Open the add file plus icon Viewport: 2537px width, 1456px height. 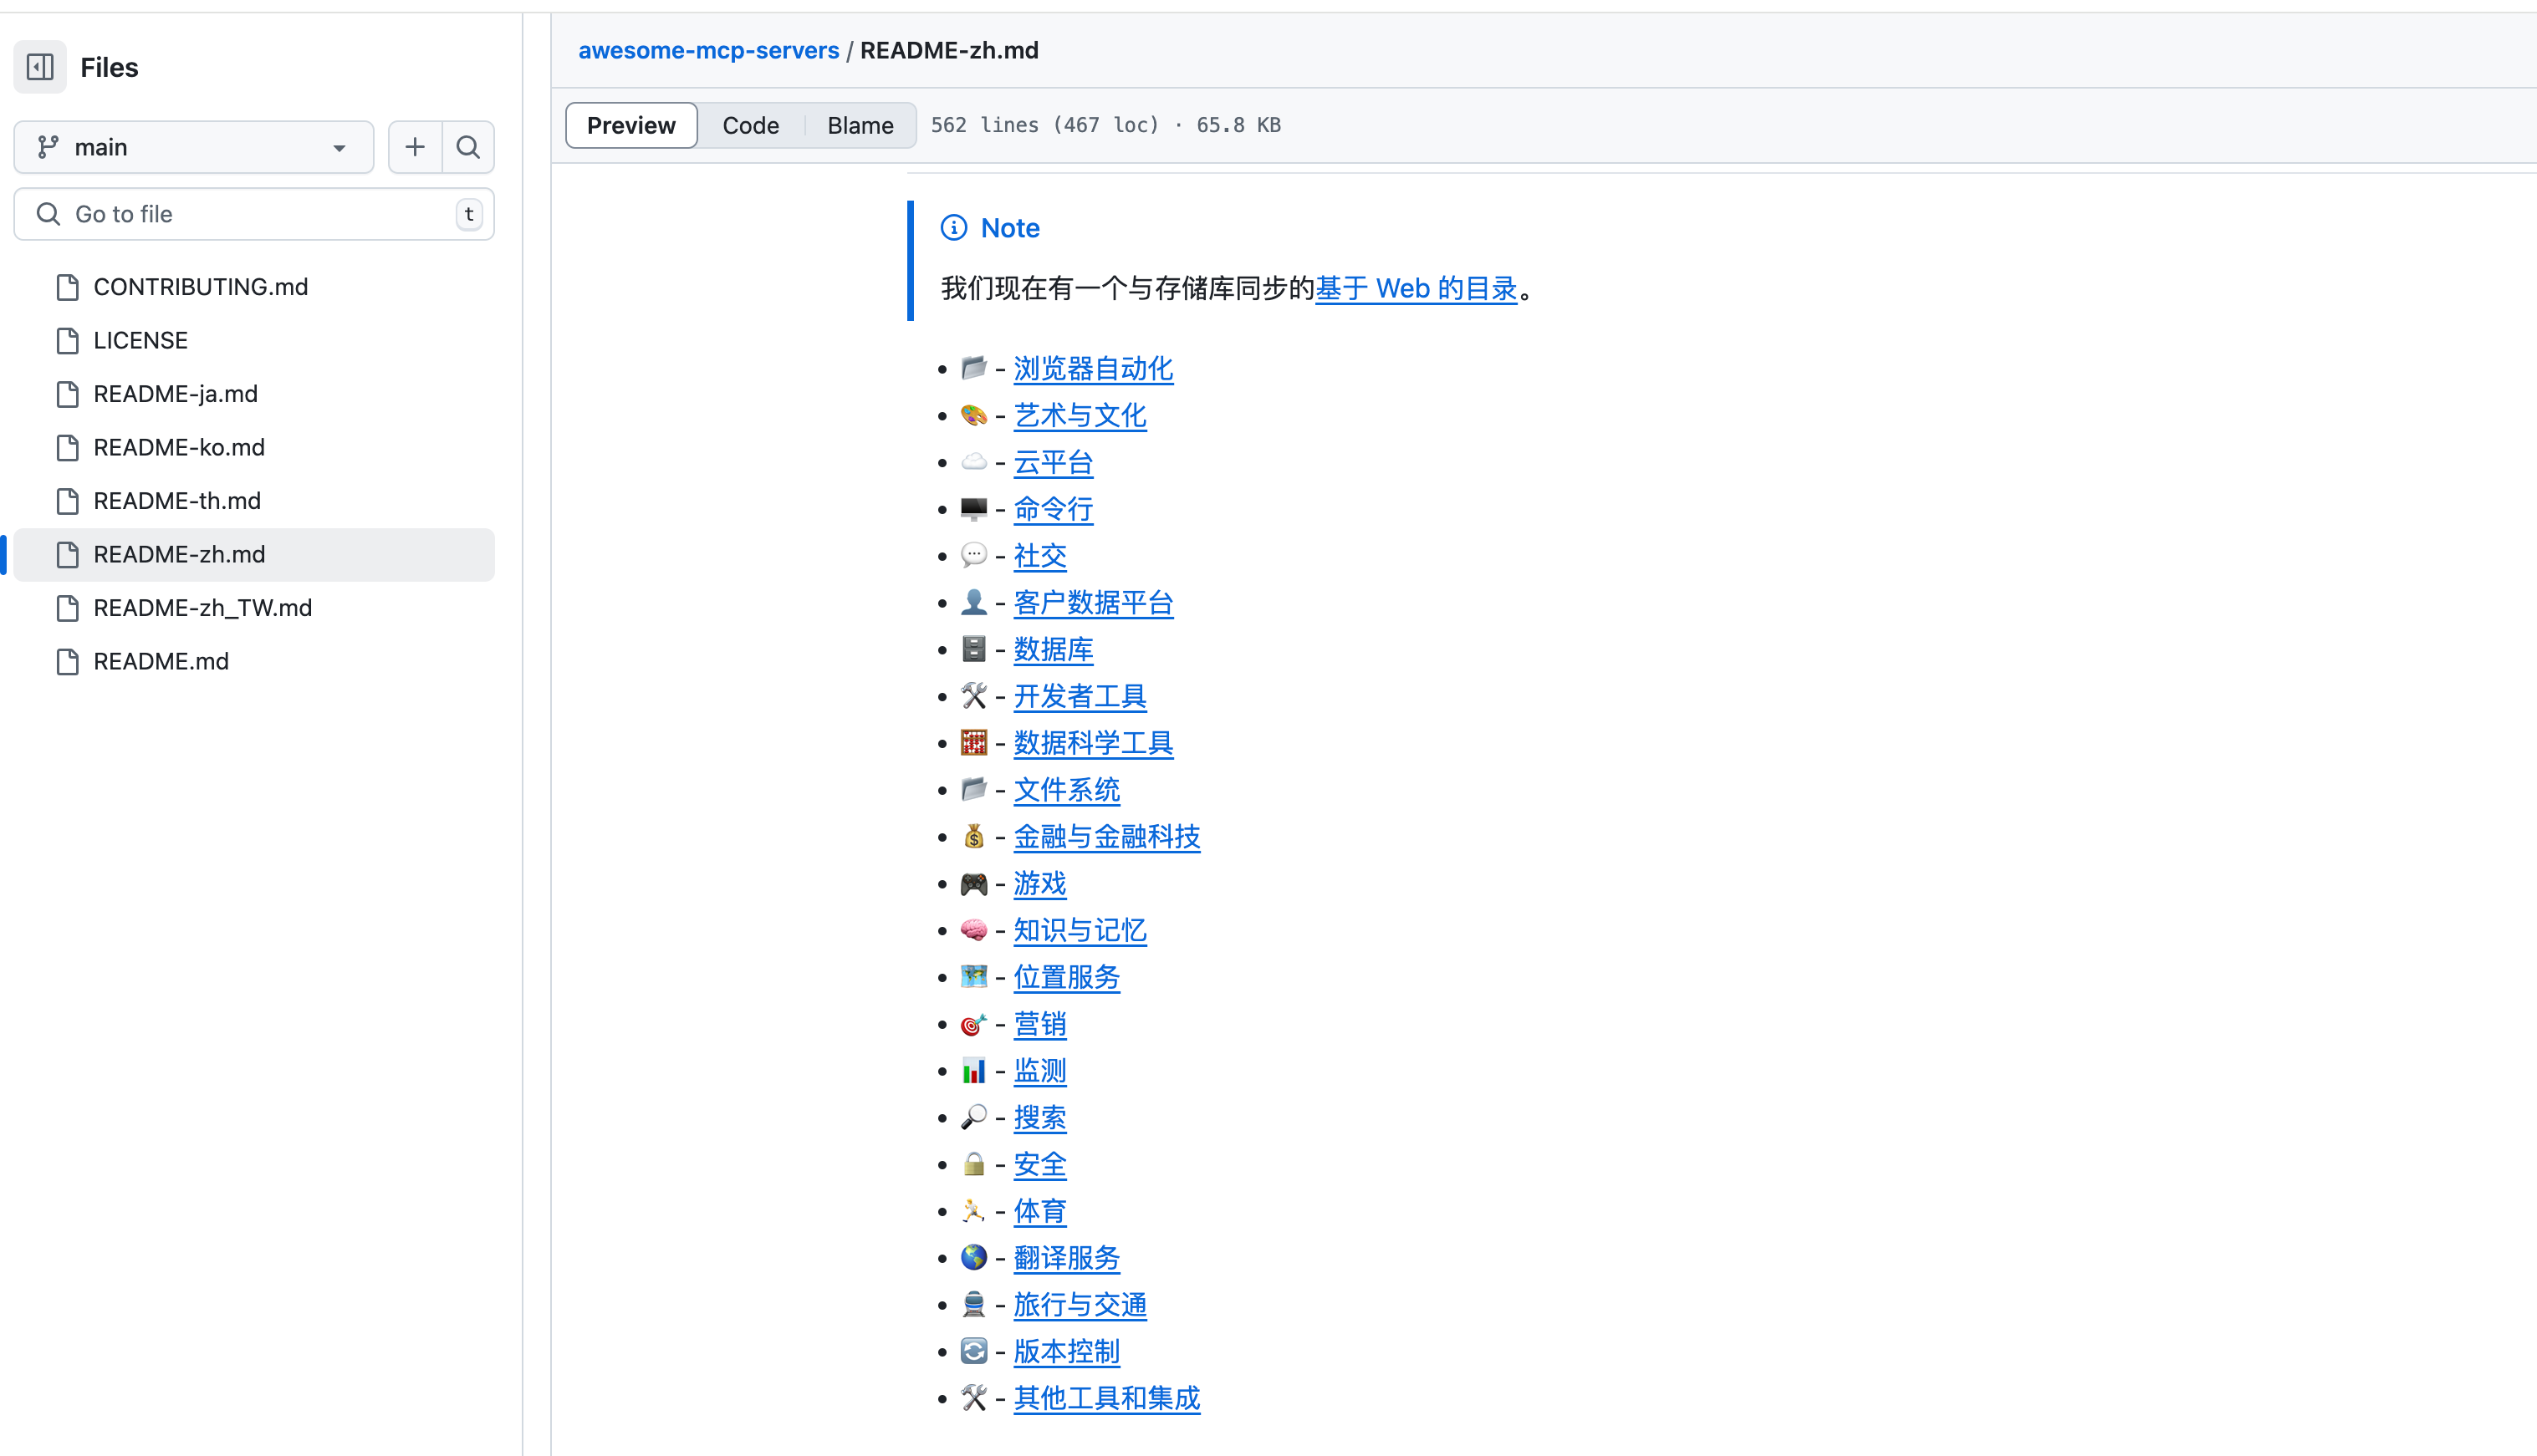414,146
